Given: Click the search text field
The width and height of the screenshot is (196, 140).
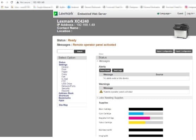Looking at the screenshot, I should tap(65, 51).
